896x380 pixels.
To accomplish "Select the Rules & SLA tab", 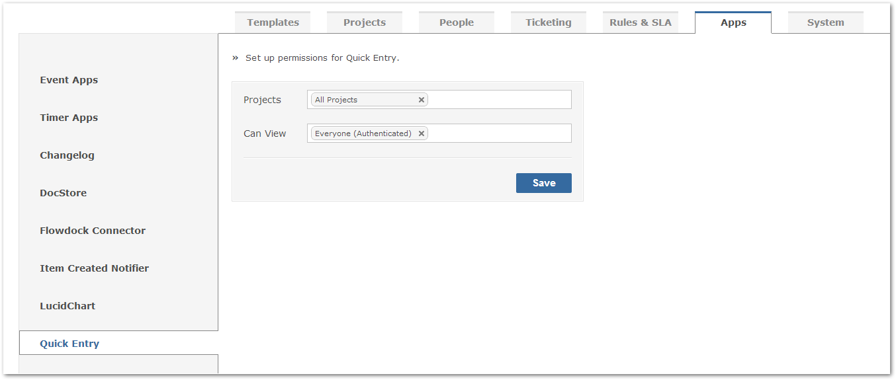I will coord(641,22).
